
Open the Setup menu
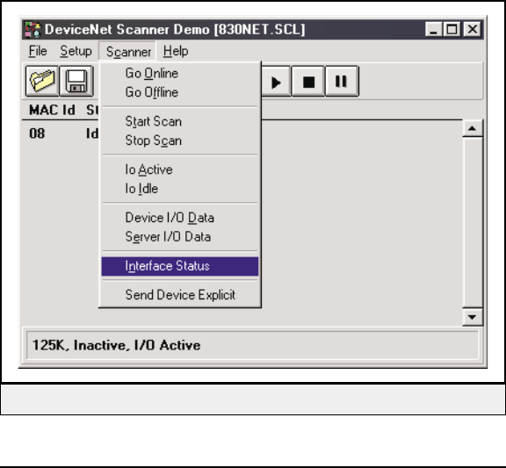[76, 51]
